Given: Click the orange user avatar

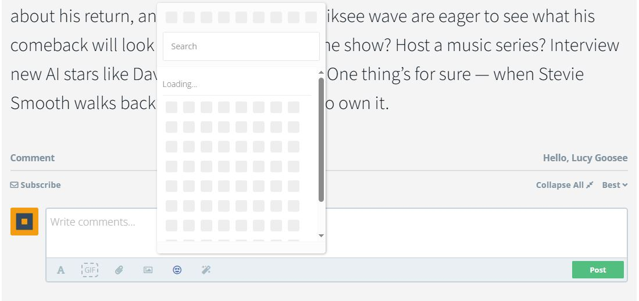Looking at the screenshot, I should point(24,222).
